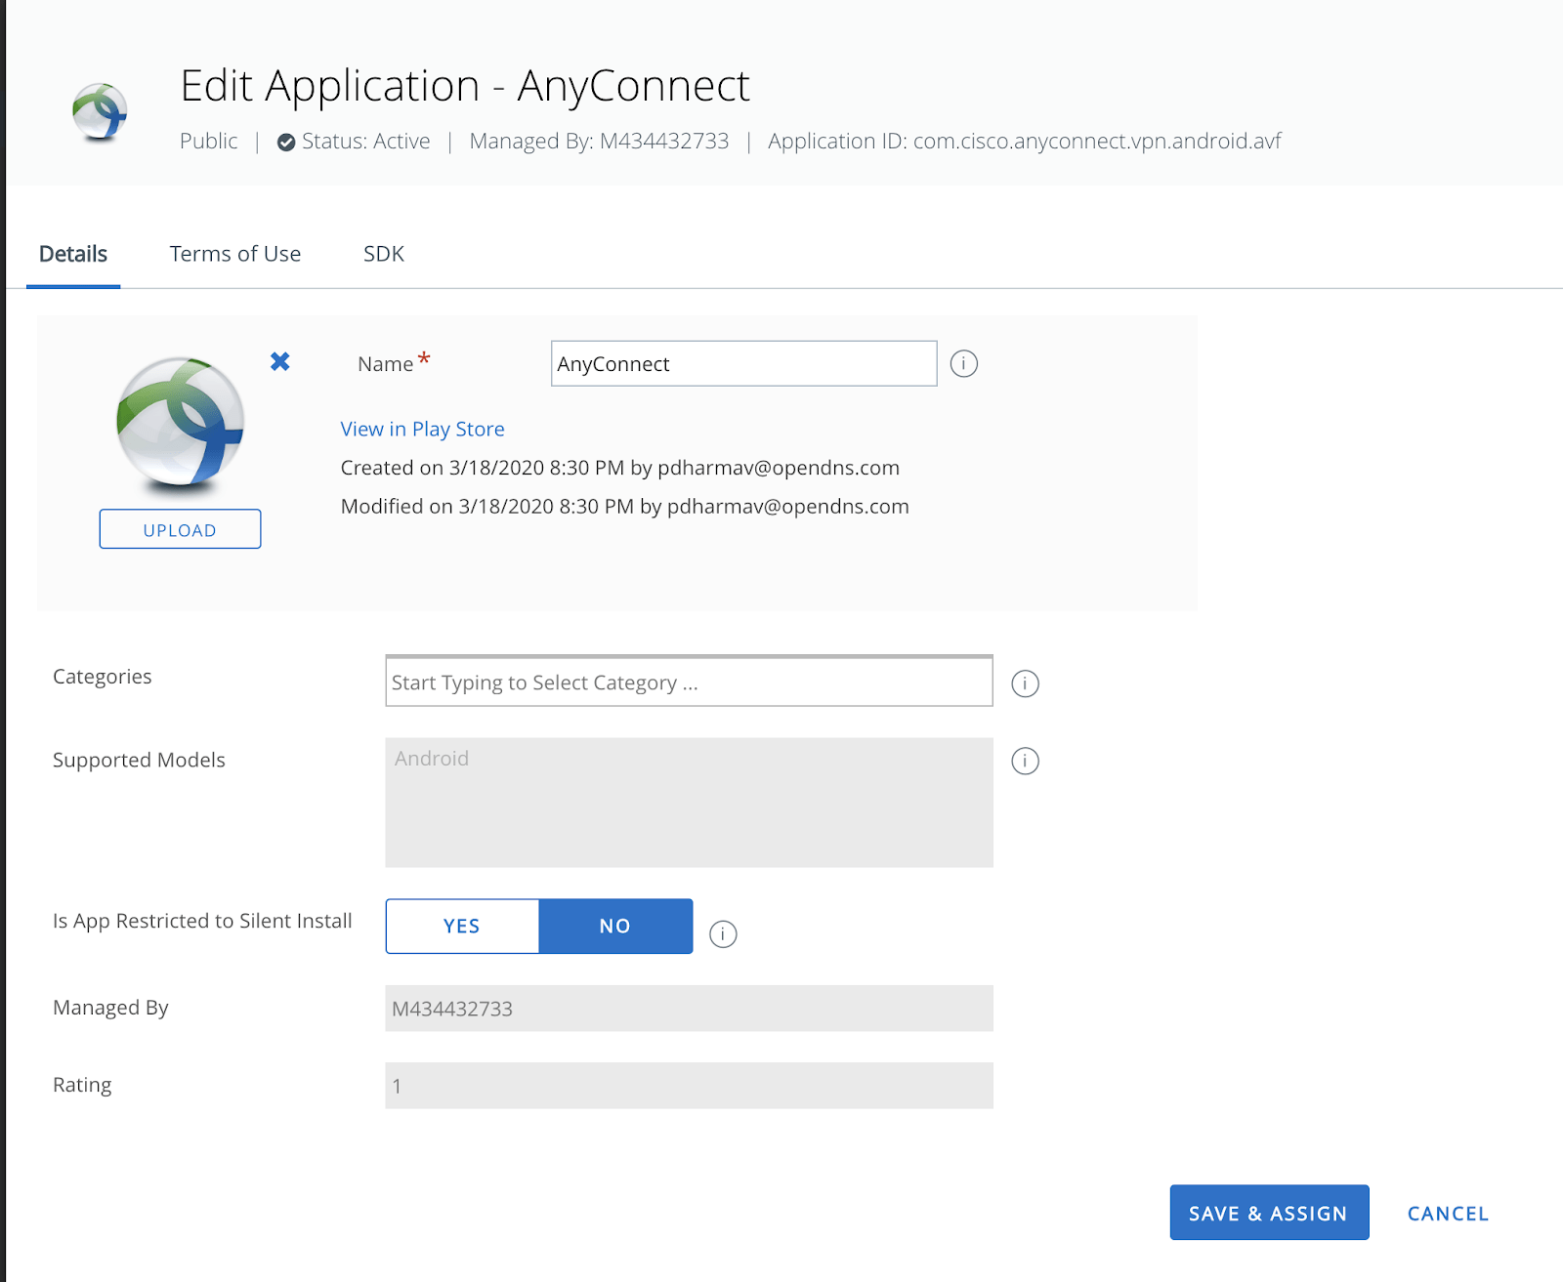The image size is (1563, 1282).
Task: Enable silent install by selecting YES
Action: coord(461,926)
